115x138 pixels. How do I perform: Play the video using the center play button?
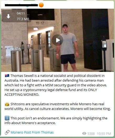click(57, 40)
